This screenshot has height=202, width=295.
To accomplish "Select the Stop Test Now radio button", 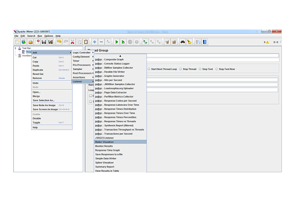I will point(216,69).
